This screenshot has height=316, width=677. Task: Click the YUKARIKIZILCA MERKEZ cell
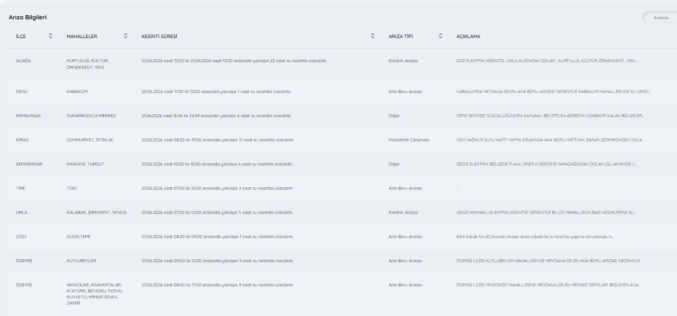[x=91, y=116]
